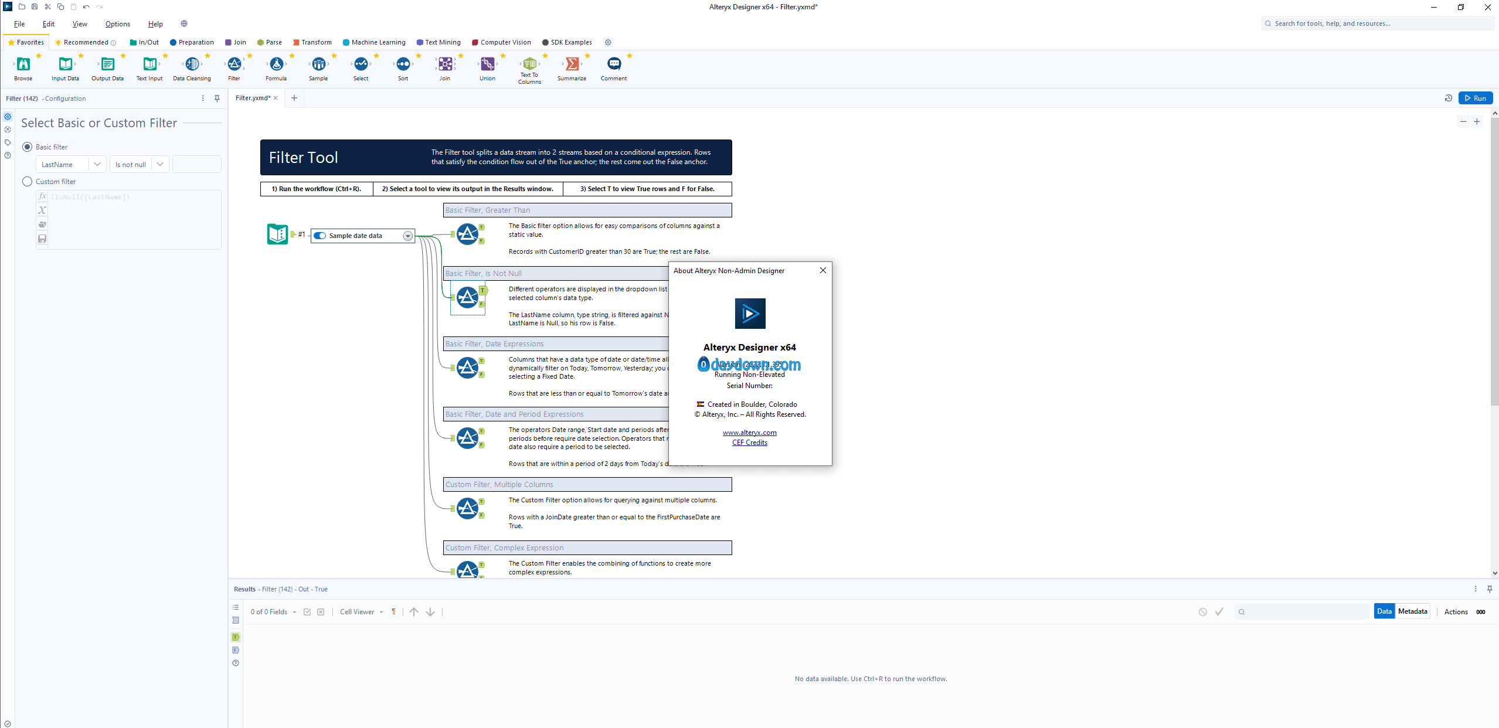This screenshot has height=728, width=1499.
Task: Open the workflow with the folder icon
Action: [x=22, y=7]
